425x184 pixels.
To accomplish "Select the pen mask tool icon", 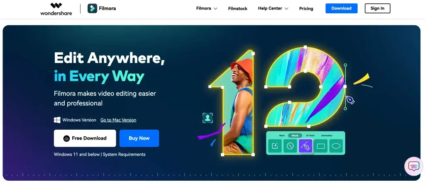I will pyautogui.click(x=305, y=146).
